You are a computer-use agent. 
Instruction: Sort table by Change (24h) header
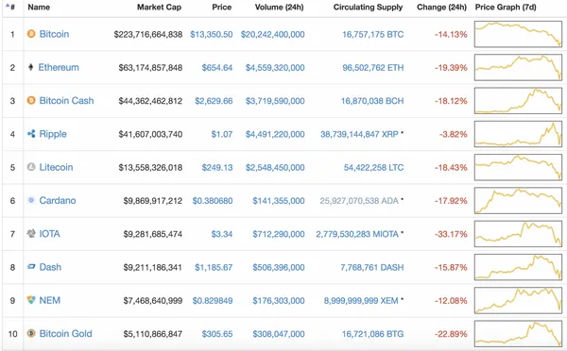[441, 8]
